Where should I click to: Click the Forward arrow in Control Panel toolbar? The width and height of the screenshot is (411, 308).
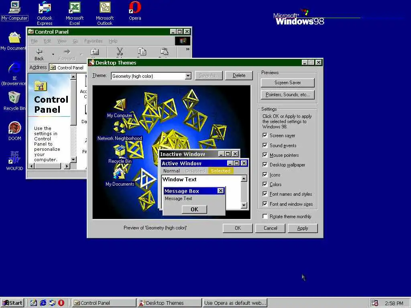67,54
